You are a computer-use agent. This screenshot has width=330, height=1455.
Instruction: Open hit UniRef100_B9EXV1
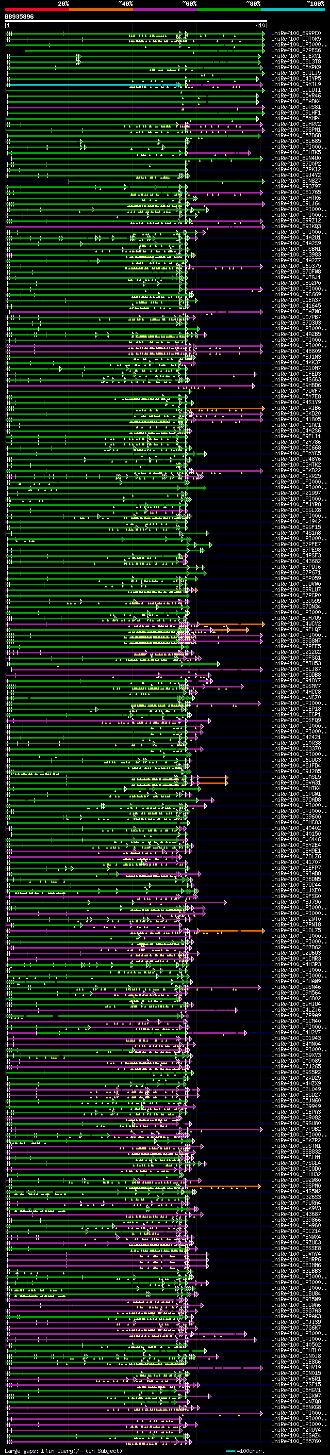295,56
